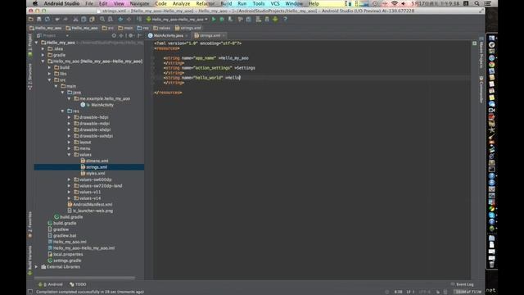
Task: Click the Cut scissors toolbar icon
Action: [x=75, y=20]
